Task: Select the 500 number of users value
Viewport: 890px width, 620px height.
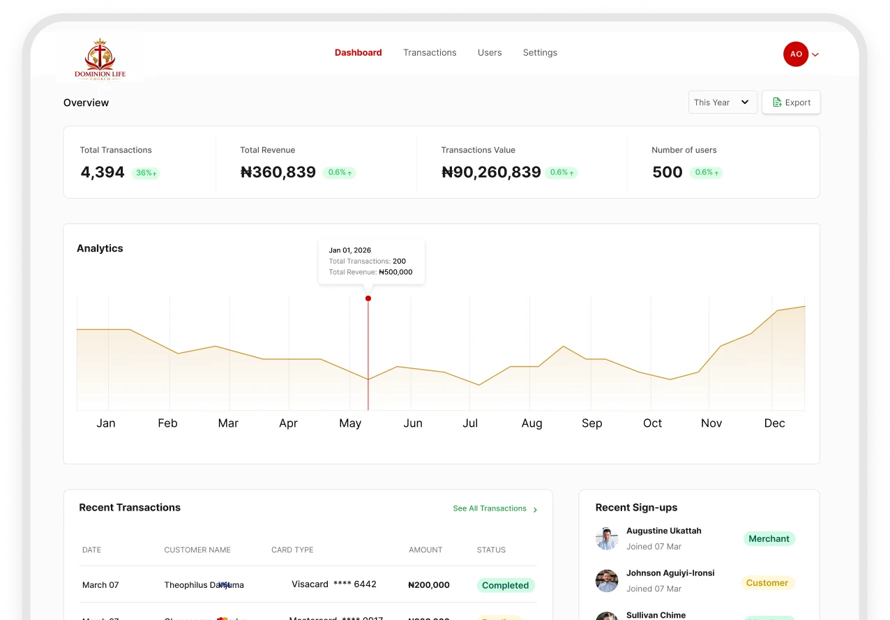Action: (667, 172)
